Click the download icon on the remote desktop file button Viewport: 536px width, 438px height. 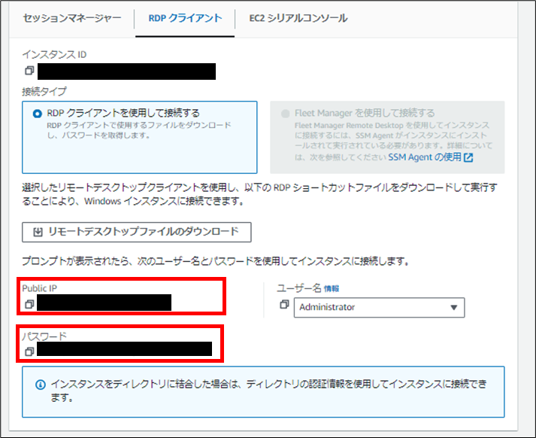point(38,232)
